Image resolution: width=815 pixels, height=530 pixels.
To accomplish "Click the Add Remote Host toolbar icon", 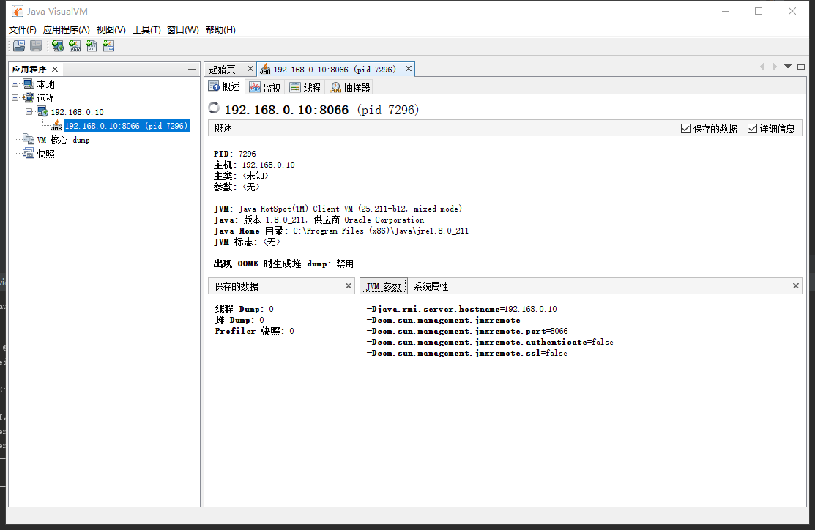I will pos(58,45).
